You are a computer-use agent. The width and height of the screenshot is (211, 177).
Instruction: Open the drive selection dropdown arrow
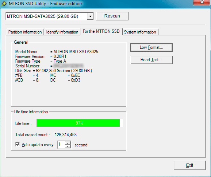point(90,16)
